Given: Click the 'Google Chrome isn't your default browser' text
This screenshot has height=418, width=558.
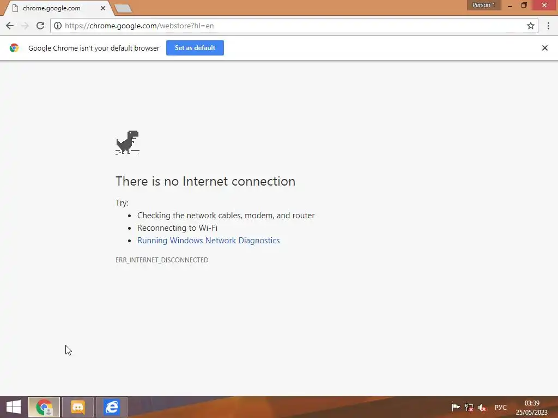Looking at the screenshot, I should point(94,48).
